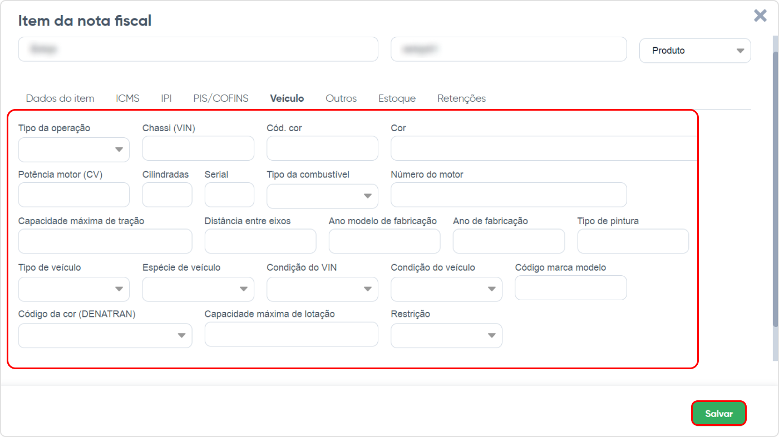779x437 pixels.
Task: Open the Tipo da combustível dropdown
Action: coord(322,196)
